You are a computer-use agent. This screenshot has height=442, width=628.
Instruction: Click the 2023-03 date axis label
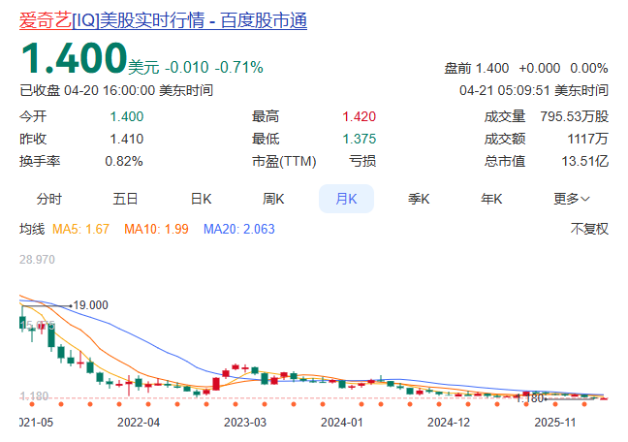pyautogui.click(x=245, y=423)
